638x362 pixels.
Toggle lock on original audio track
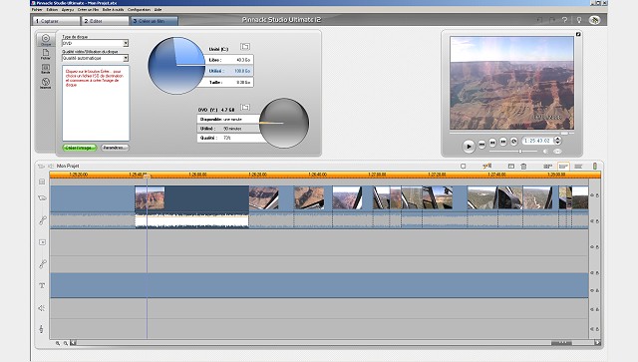597,221
